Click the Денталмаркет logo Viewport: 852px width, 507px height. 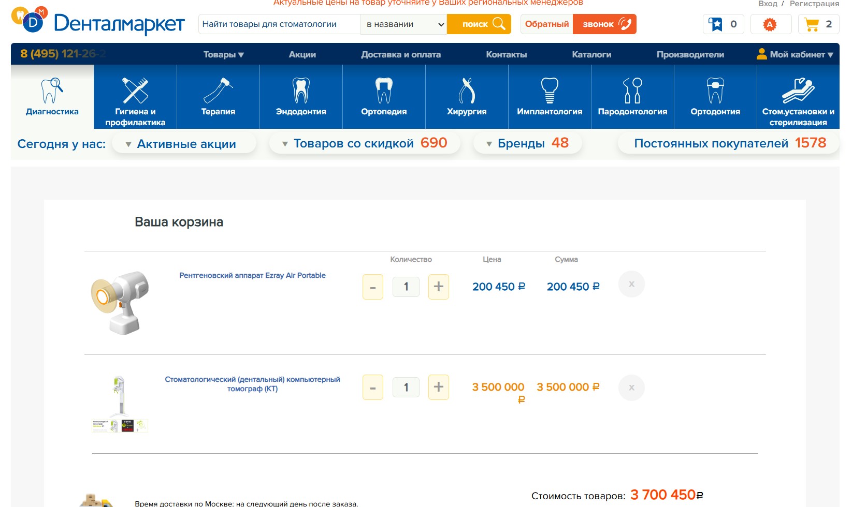tap(98, 21)
